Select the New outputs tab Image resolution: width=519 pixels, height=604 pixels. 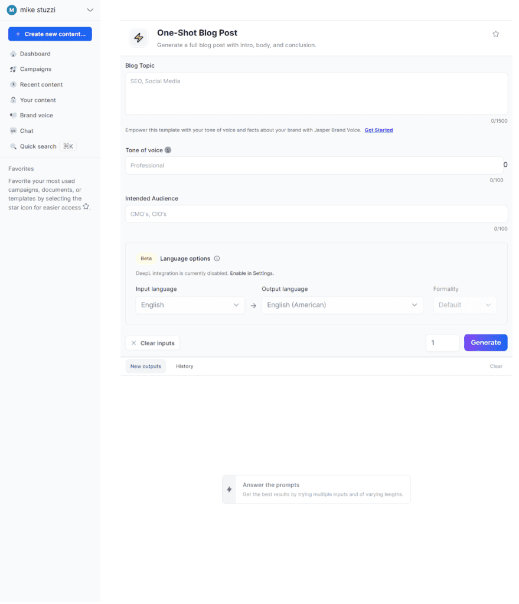point(145,366)
